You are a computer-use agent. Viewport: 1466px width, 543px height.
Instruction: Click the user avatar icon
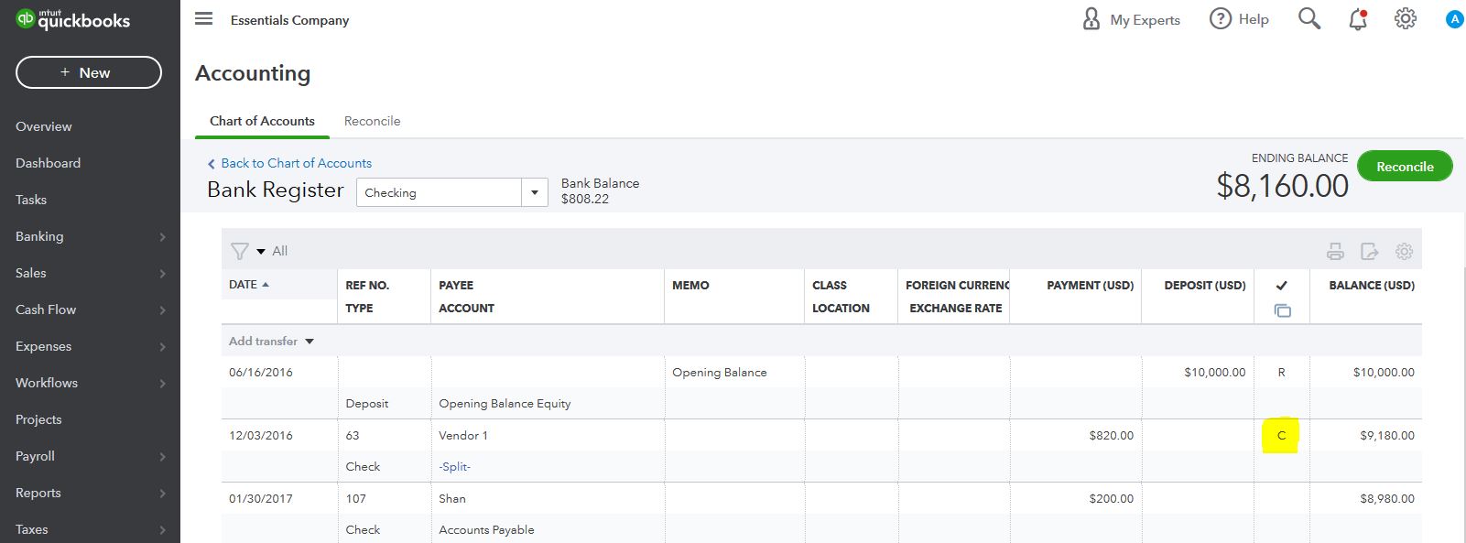[x=1454, y=19]
